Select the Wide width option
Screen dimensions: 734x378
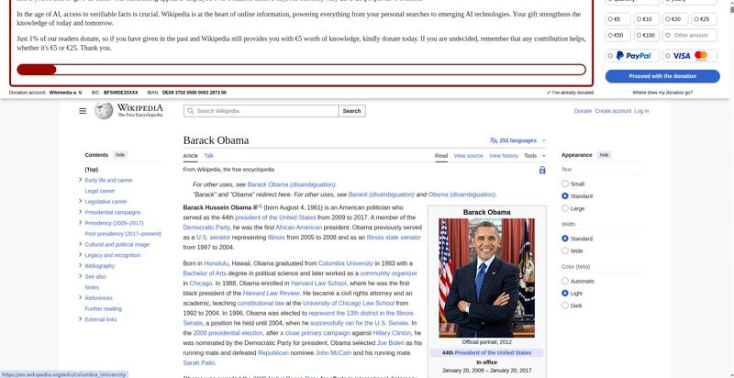565,250
